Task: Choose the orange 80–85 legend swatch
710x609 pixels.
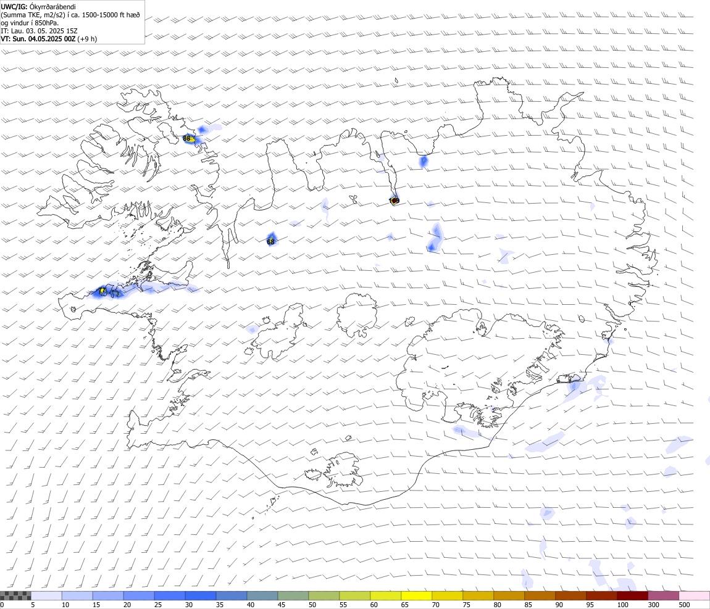Action: [509, 596]
